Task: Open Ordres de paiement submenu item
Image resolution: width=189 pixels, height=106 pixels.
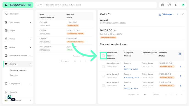Action: click(x=18, y=70)
